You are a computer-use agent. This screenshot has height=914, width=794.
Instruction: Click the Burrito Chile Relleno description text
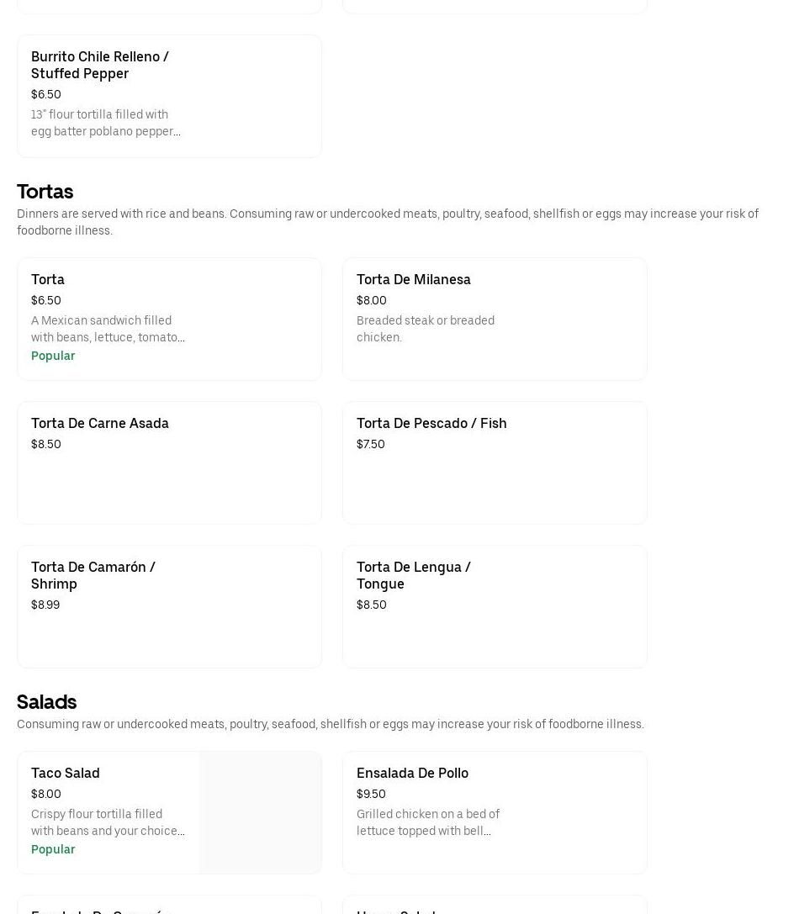click(x=105, y=123)
